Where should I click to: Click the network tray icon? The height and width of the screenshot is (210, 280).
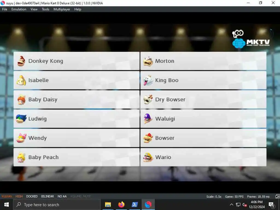(x=238, y=205)
